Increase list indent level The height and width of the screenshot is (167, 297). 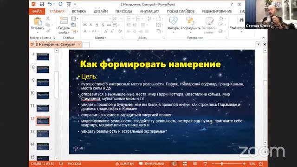tap(135, 25)
